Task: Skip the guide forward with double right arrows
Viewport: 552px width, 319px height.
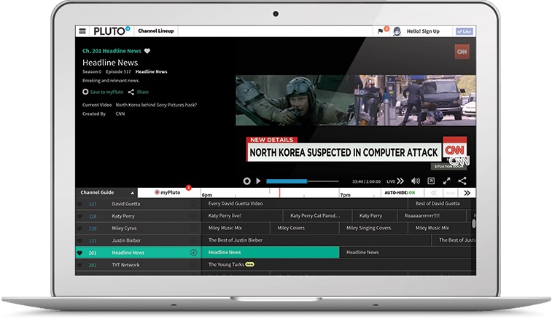Action: pos(467,193)
